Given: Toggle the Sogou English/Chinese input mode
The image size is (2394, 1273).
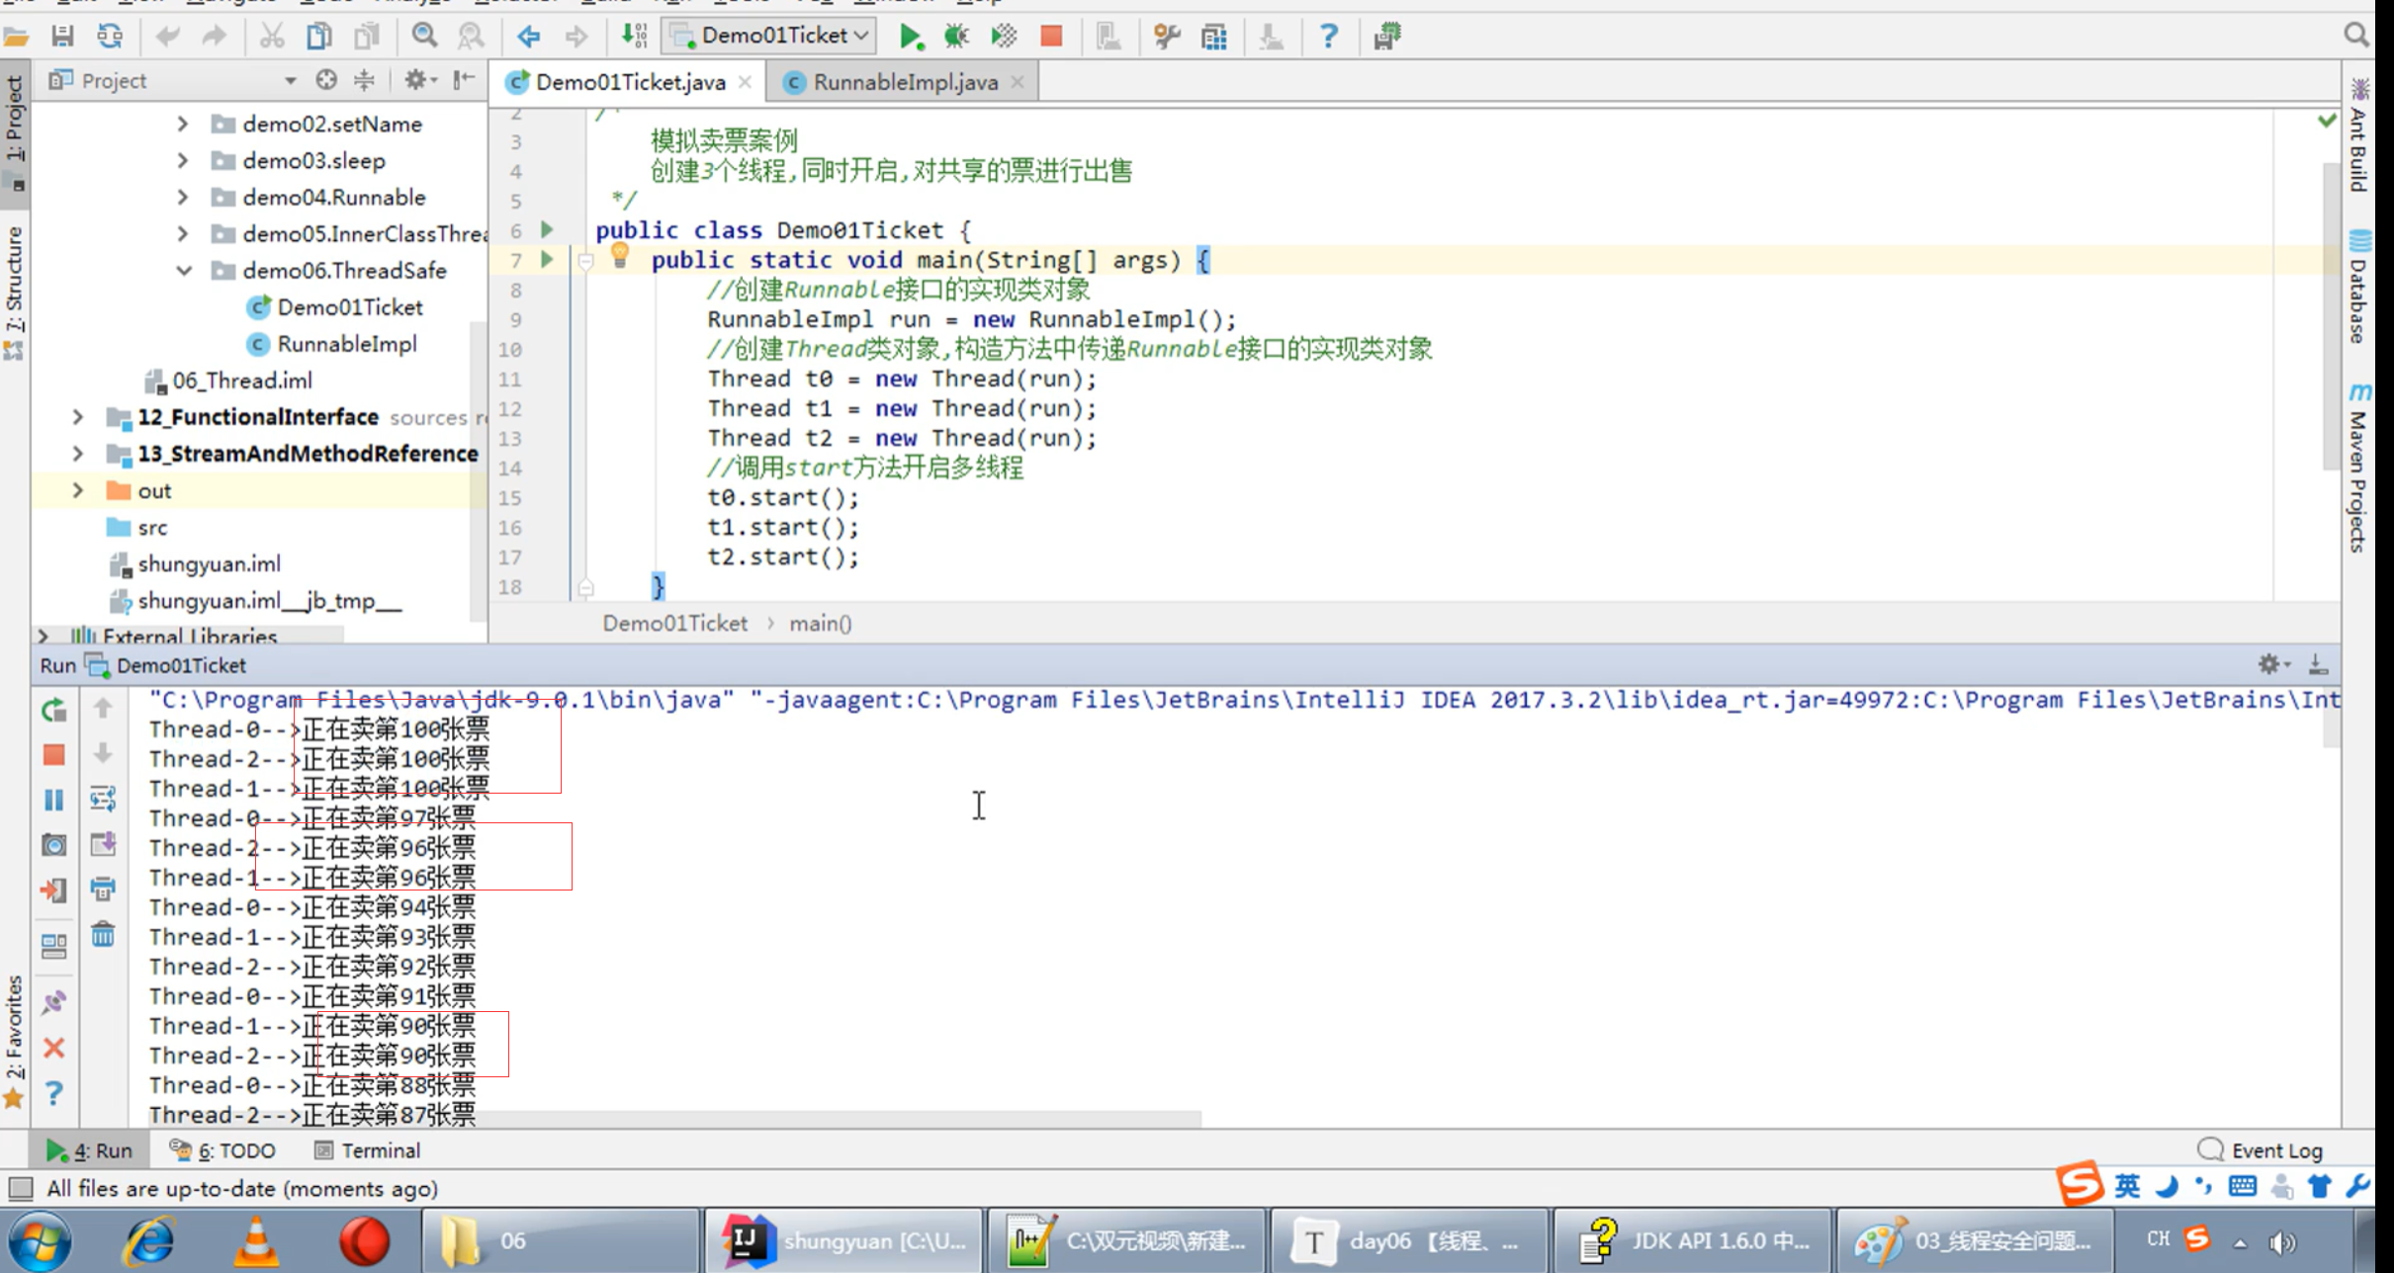Looking at the screenshot, I should [2127, 1185].
